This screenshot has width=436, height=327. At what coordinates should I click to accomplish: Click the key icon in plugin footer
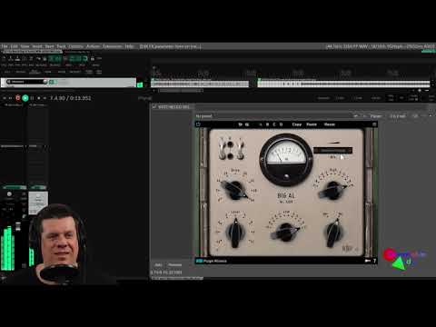point(368,261)
